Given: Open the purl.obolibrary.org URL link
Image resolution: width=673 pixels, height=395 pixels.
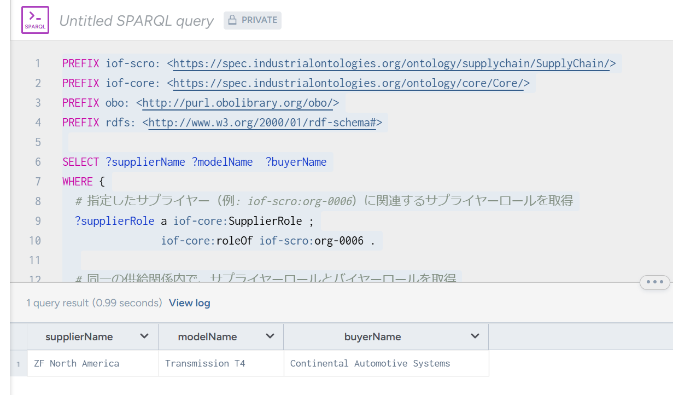Looking at the screenshot, I should (237, 103).
